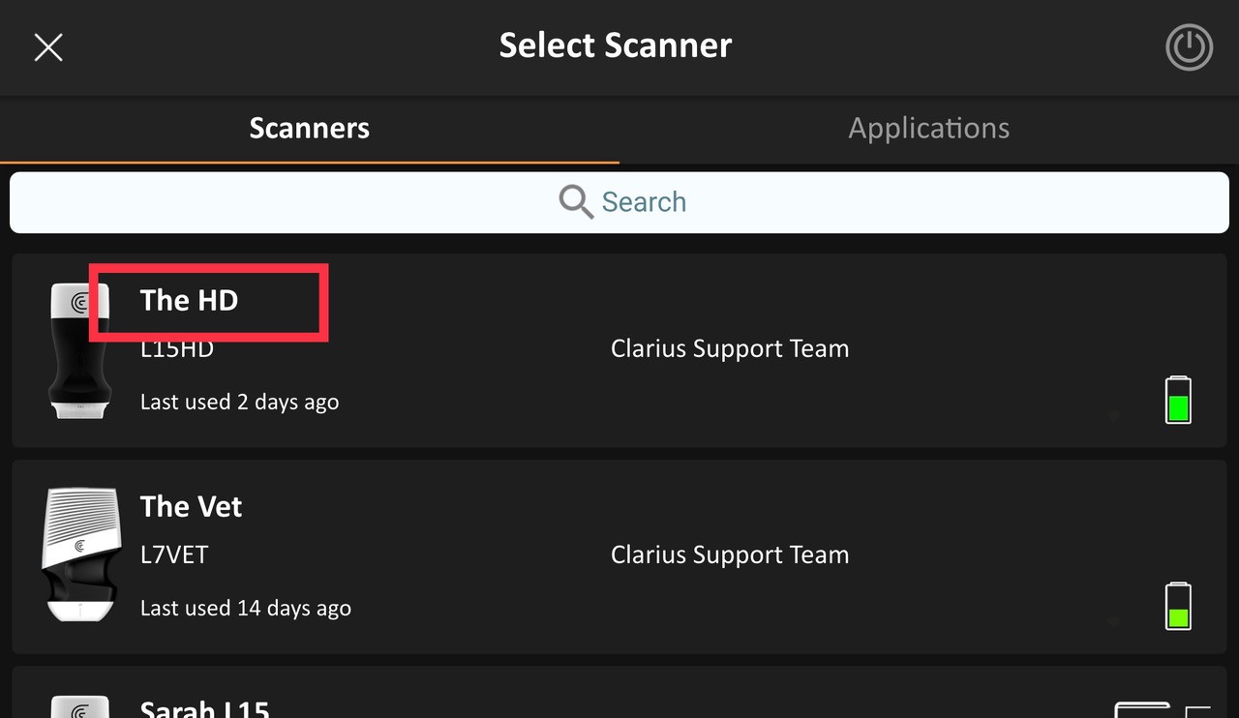Tap Clarius Support Team on The Vet

click(730, 554)
